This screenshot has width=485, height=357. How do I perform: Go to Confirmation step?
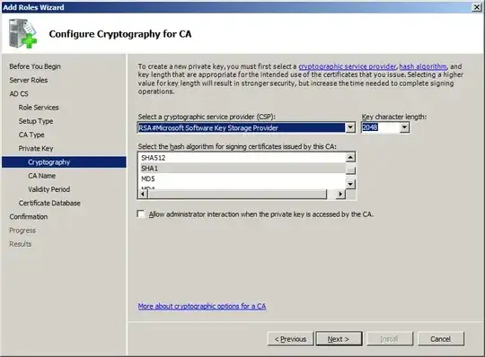pyautogui.click(x=29, y=216)
